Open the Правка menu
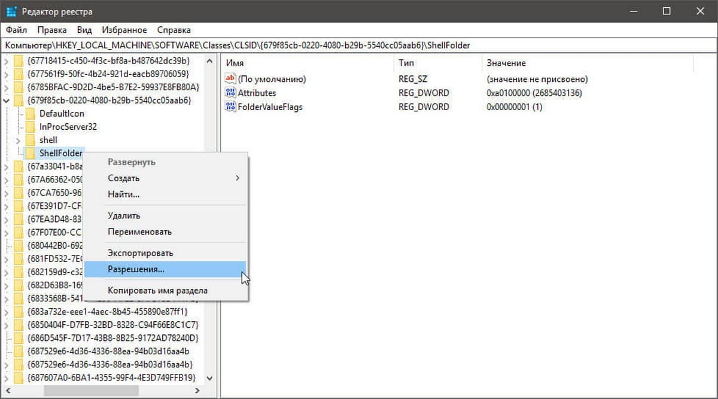This screenshot has height=399, width=718. [x=51, y=29]
